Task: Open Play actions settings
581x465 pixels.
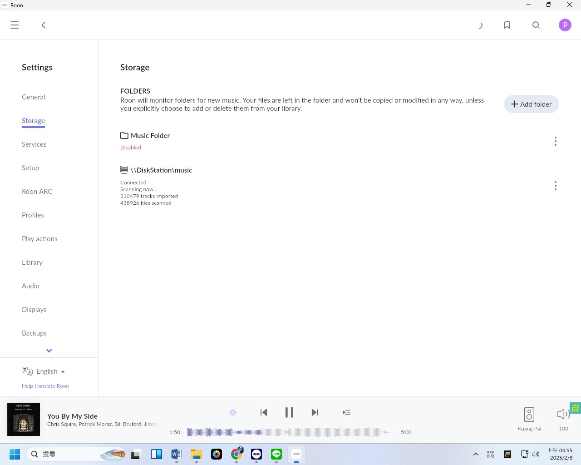Action: coord(39,238)
